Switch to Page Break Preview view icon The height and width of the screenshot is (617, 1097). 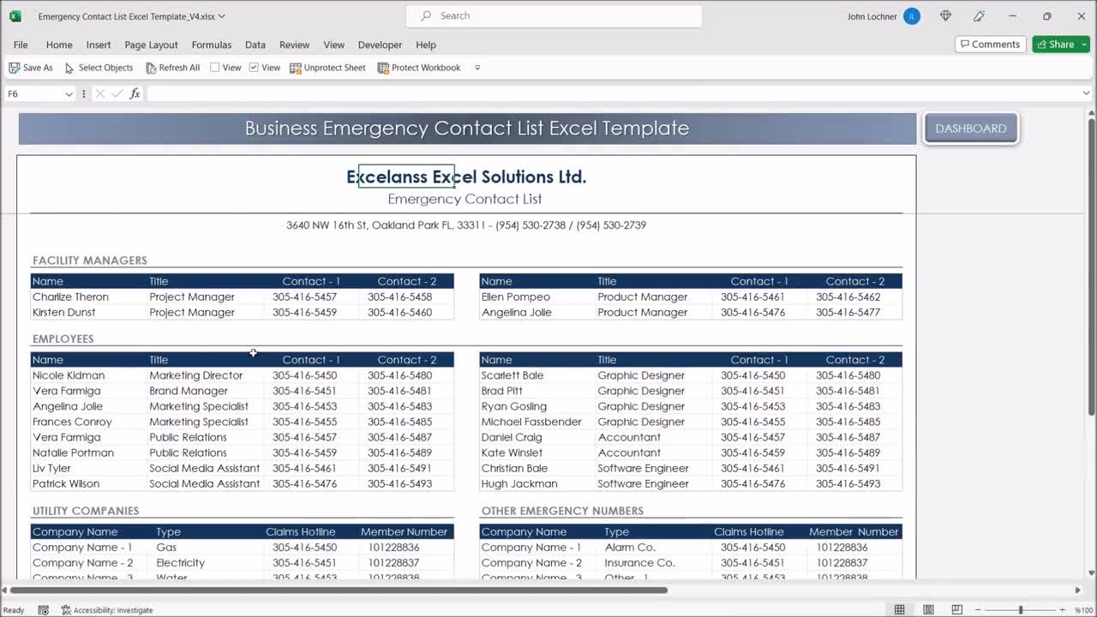957,609
